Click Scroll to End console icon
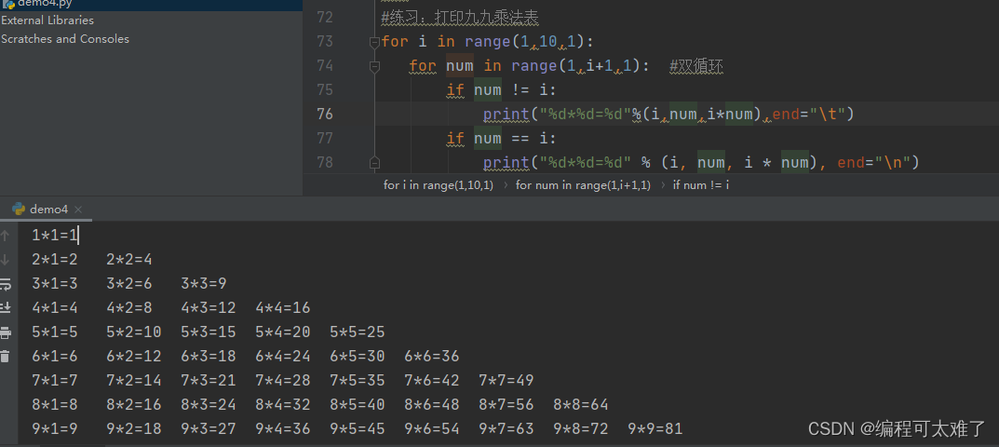This screenshot has width=999, height=447. tap(5, 308)
